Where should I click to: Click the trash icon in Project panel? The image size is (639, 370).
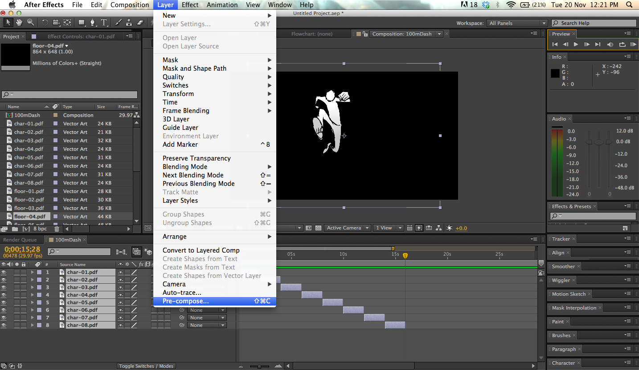pyautogui.click(x=57, y=229)
